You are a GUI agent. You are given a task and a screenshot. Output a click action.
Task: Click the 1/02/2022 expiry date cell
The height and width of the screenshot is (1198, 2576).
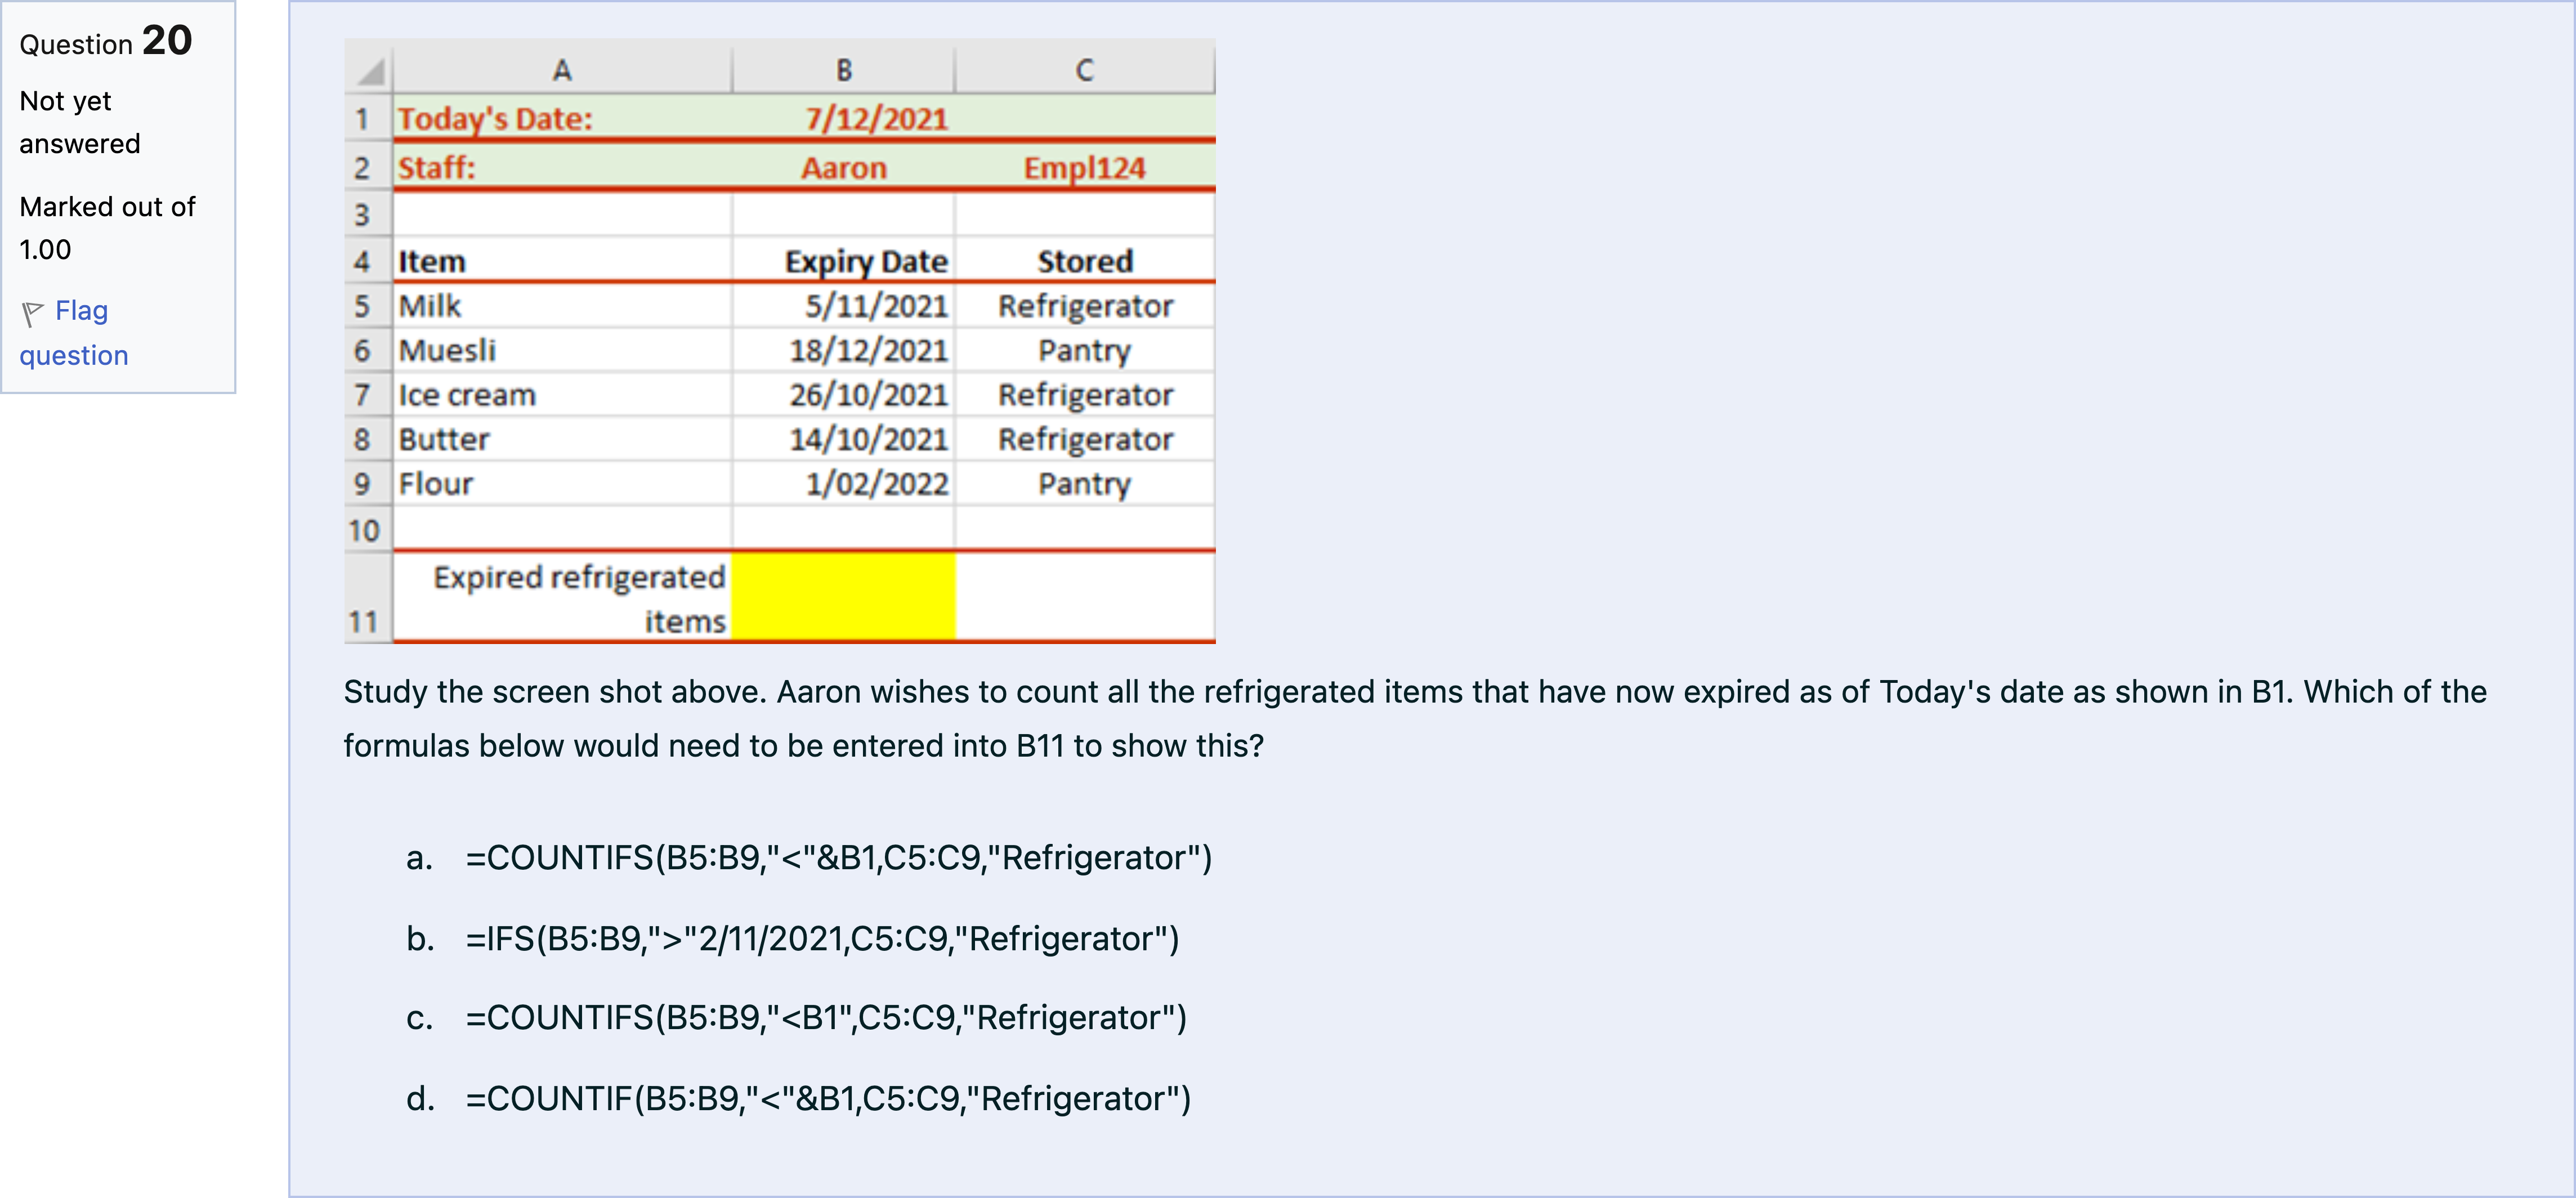876,484
